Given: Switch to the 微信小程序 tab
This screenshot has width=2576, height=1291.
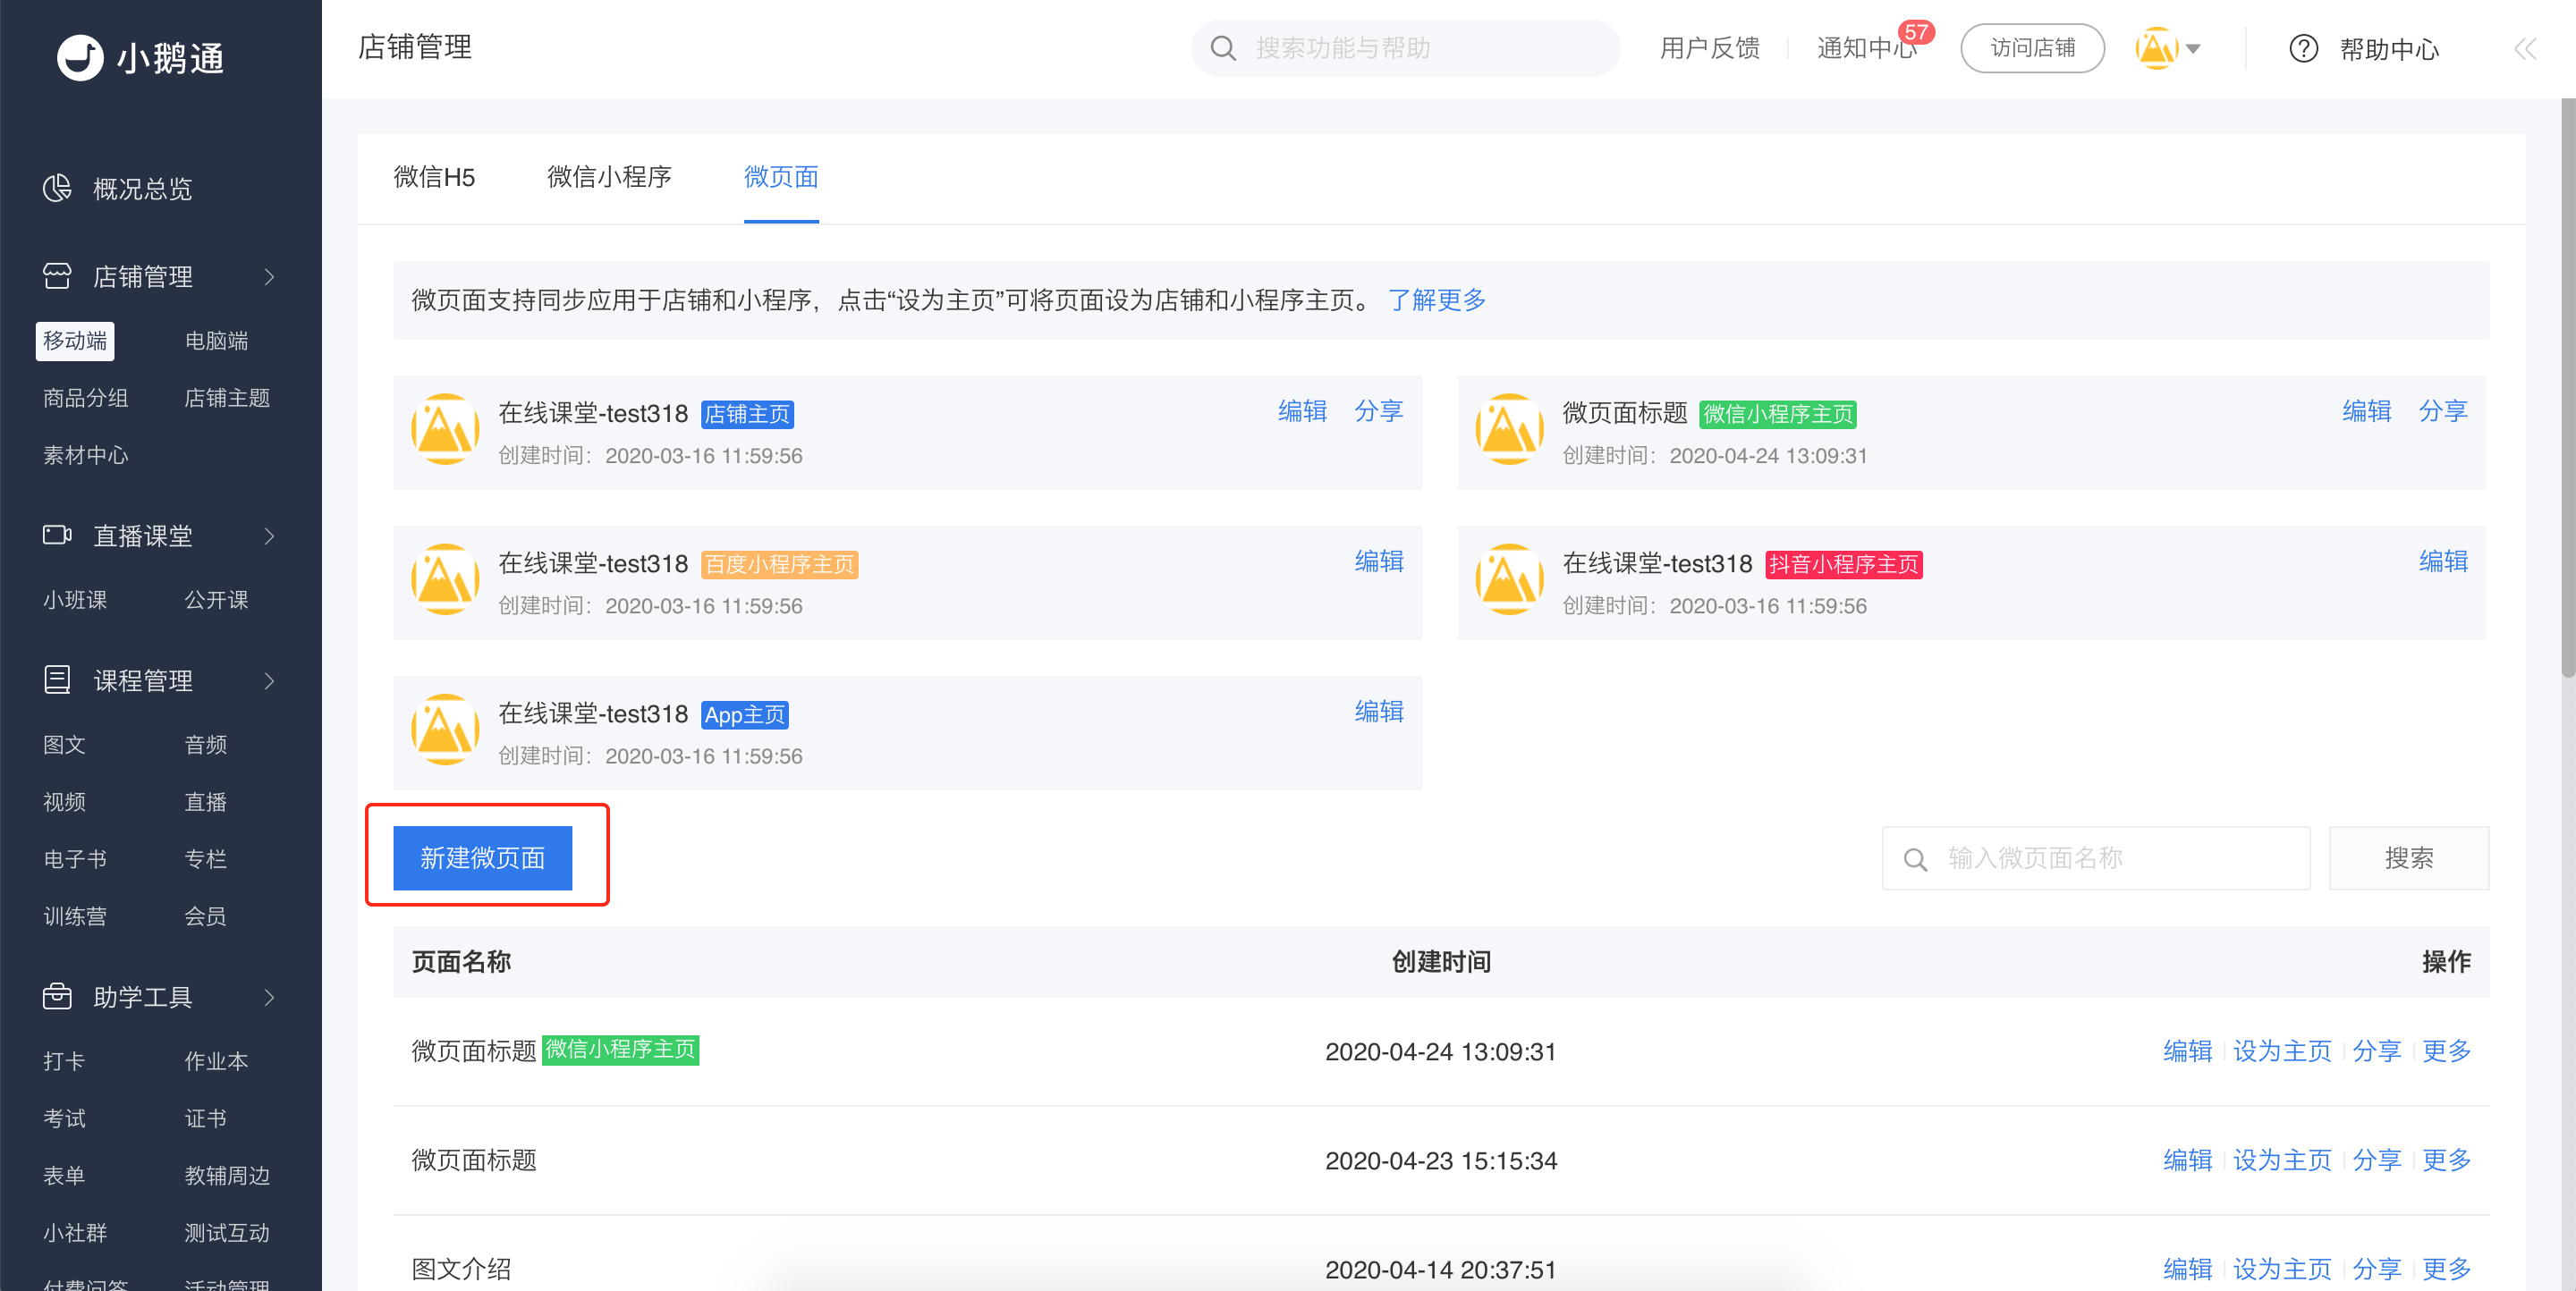Looking at the screenshot, I should [x=609, y=177].
